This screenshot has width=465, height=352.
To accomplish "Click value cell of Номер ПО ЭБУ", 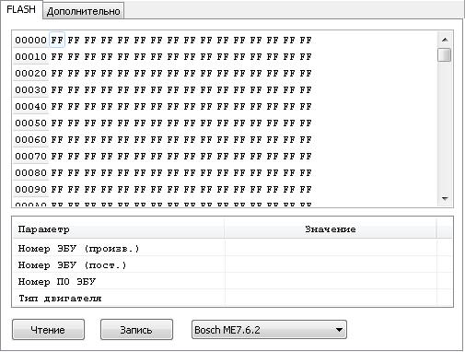I will (331, 281).
